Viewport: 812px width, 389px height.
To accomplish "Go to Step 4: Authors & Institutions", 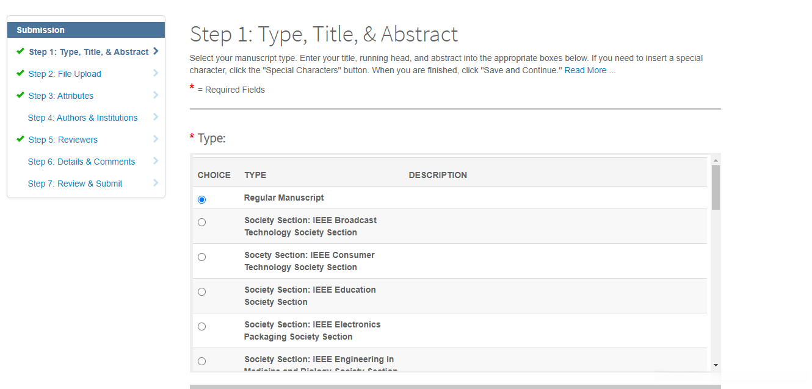I will click(82, 118).
